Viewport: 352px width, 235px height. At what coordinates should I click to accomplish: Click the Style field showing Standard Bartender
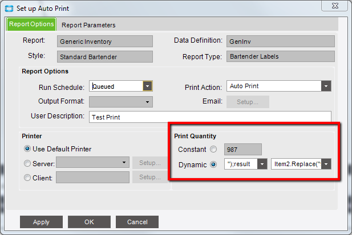105,57
